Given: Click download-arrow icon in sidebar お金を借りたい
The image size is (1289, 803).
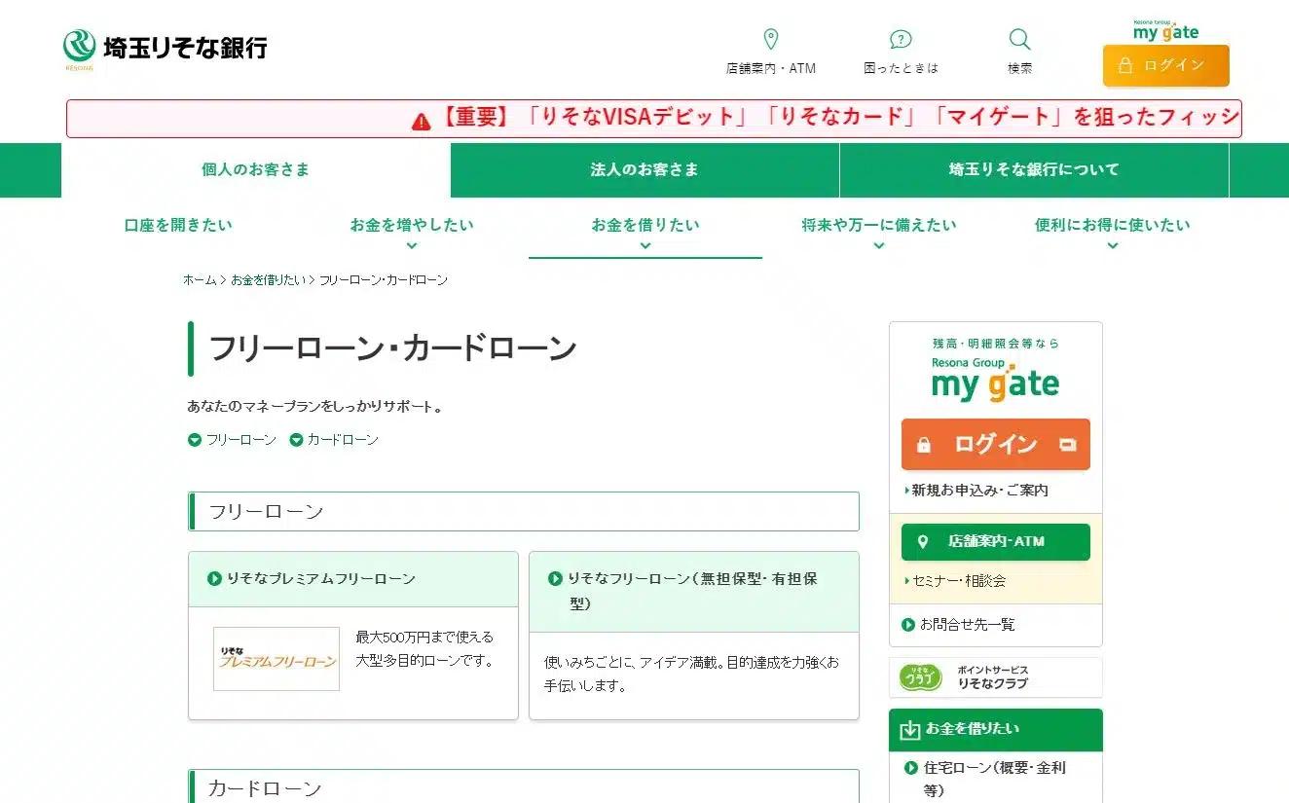Looking at the screenshot, I should click(x=909, y=729).
